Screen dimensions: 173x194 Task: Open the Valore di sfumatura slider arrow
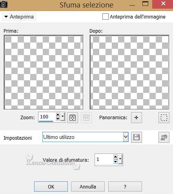click(x=120, y=159)
